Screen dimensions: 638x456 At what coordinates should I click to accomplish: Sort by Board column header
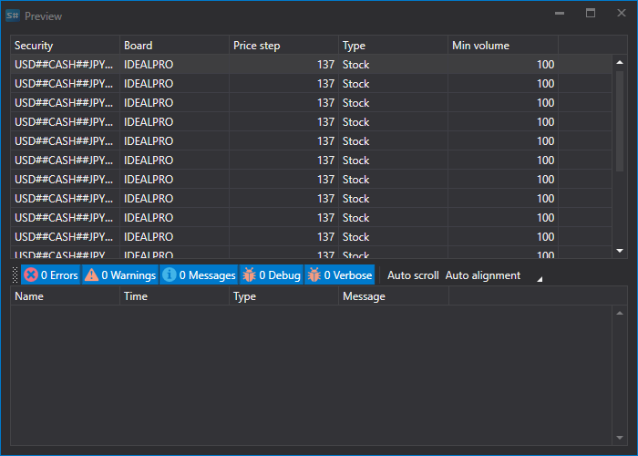175,46
